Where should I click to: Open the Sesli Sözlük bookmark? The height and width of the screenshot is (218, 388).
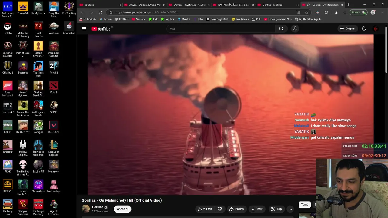(88, 19)
